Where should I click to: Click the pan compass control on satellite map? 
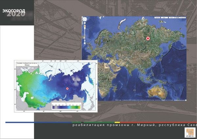point(85,20)
